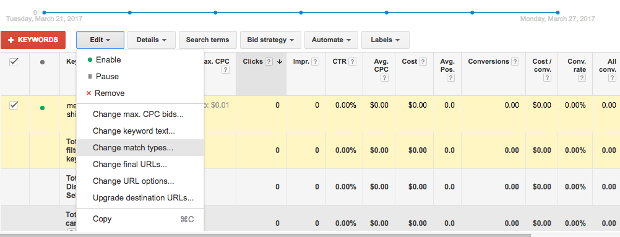Click the gray status dot column header
The height and width of the screenshot is (237, 620).
click(42, 62)
